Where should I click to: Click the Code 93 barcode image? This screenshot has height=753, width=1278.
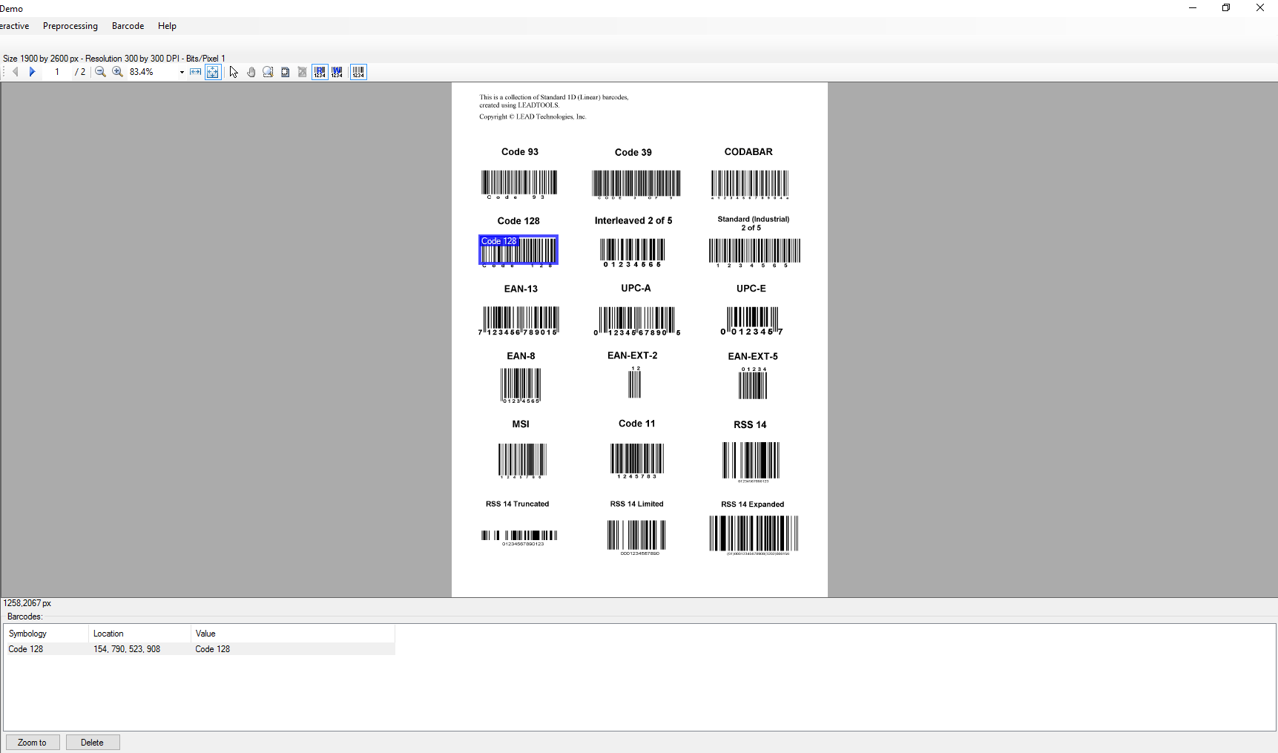click(x=519, y=184)
